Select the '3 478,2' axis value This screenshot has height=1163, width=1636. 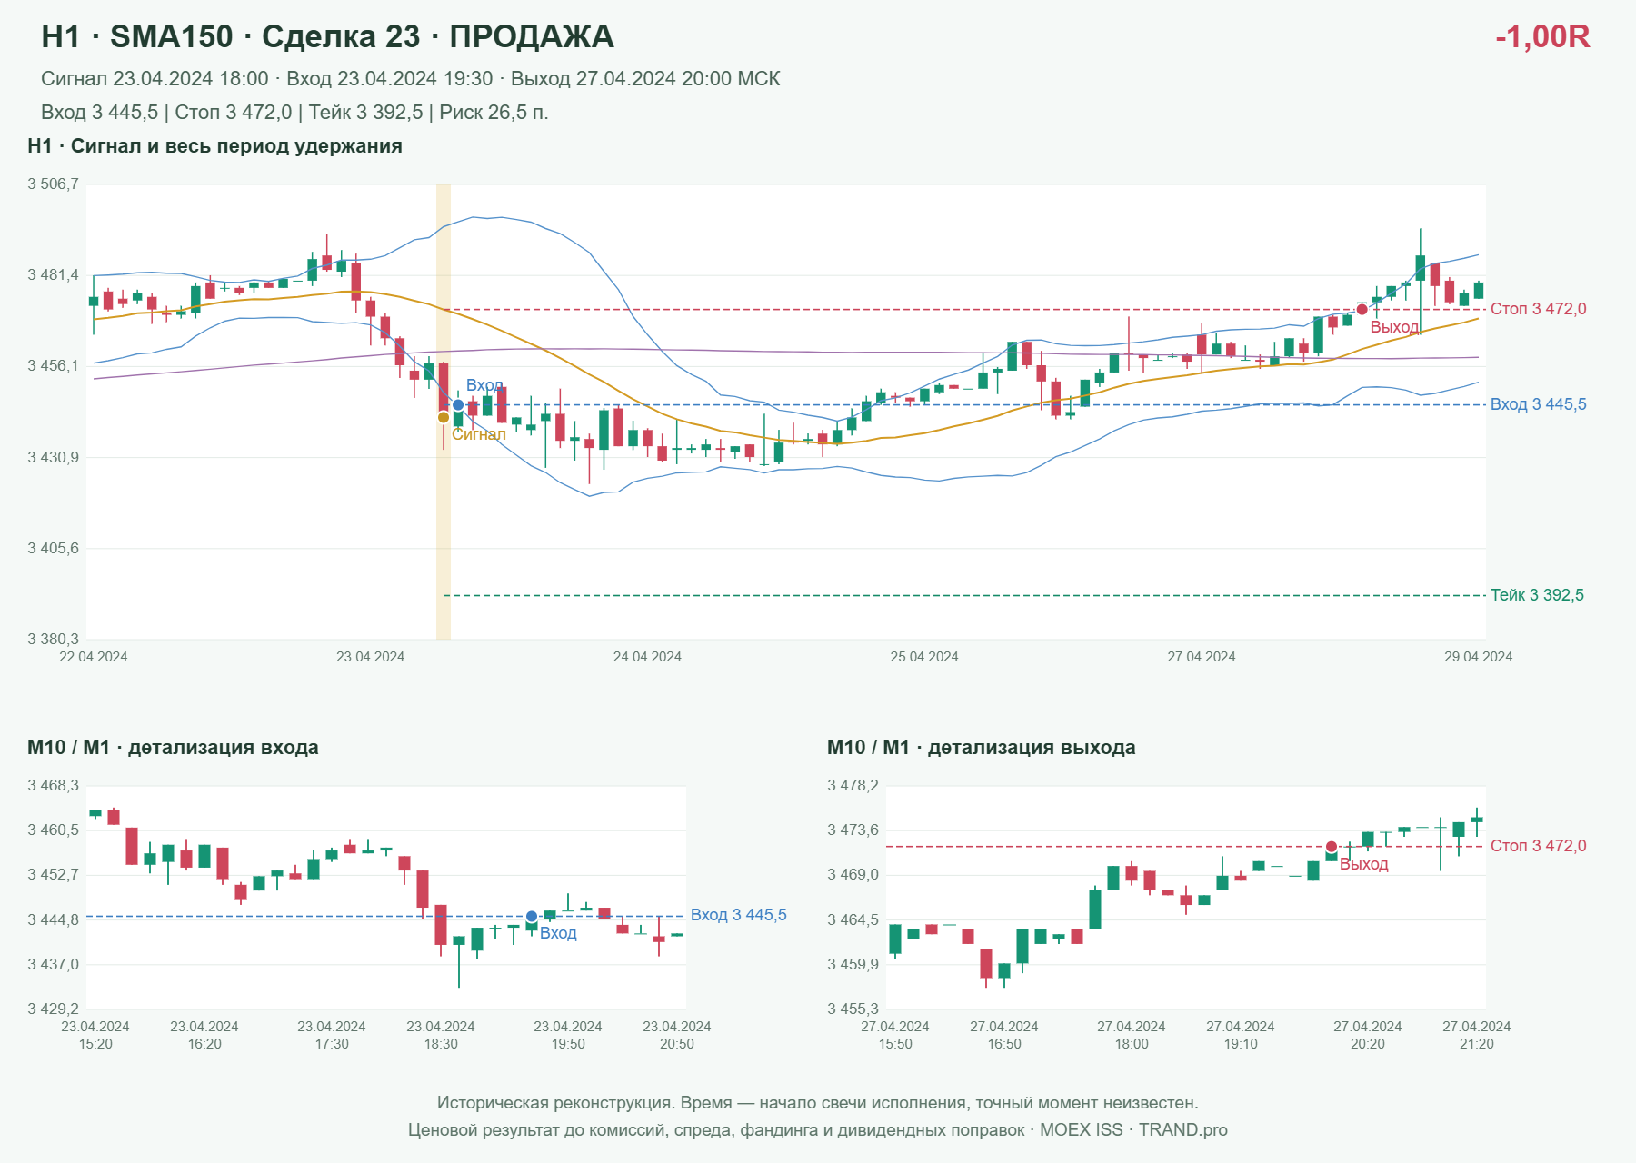pyautogui.click(x=853, y=786)
